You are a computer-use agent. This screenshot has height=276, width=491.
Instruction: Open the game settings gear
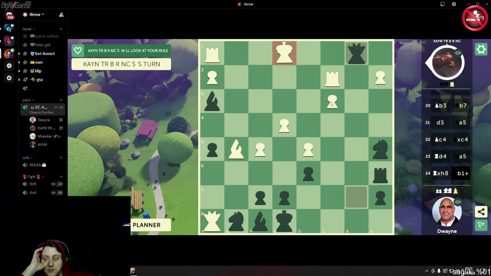481,49
